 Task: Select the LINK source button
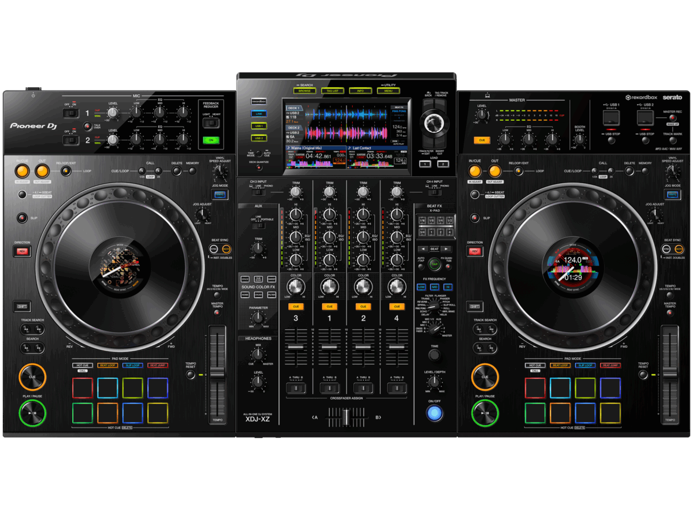(259, 113)
